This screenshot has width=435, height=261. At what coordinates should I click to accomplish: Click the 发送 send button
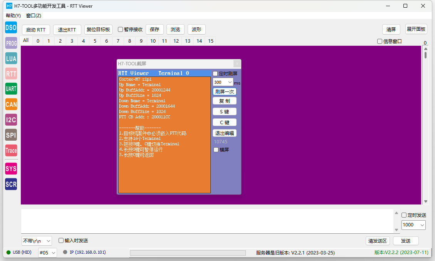click(x=406, y=241)
